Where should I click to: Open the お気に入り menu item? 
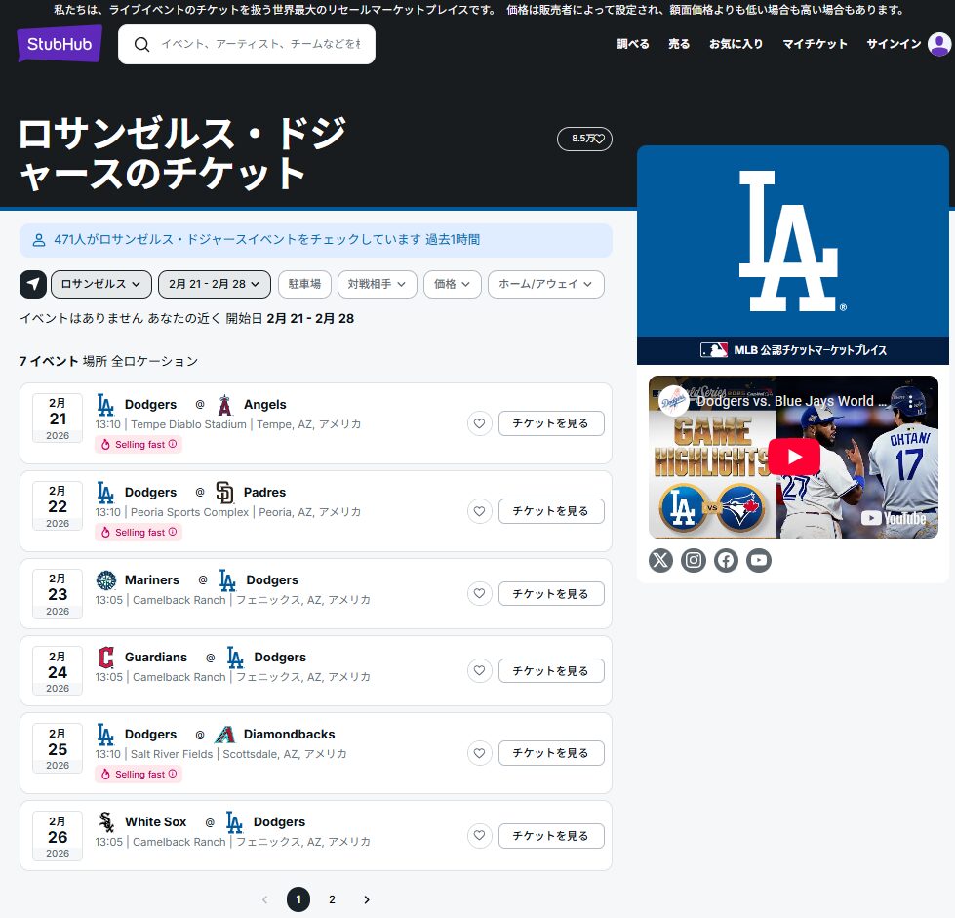(736, 44)
